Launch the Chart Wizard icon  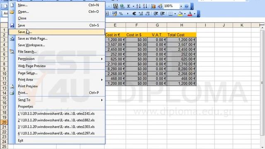point(153,6)
